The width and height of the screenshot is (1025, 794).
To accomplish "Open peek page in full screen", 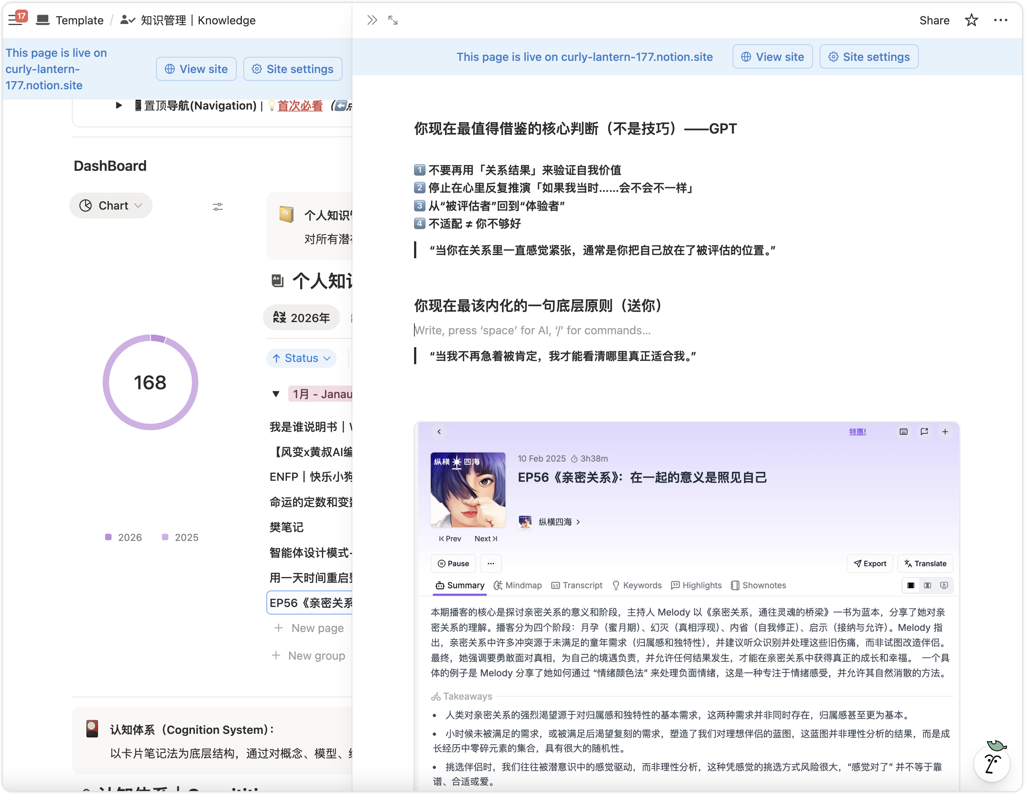I will click(393, 20).
